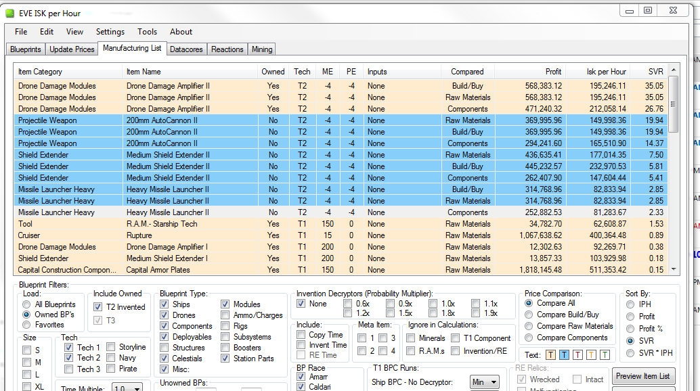Open the View menu
This screenshot has height=391, width=700.
click(74, 32)
